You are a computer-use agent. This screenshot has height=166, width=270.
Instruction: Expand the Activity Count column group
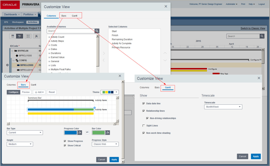point(49,37)
